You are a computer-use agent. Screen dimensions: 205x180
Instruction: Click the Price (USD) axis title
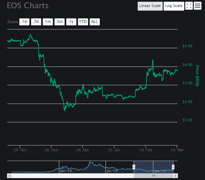[197, 76]
